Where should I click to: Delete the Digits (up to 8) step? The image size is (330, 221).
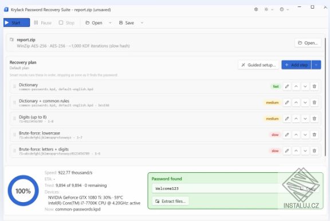click(315, 119)
